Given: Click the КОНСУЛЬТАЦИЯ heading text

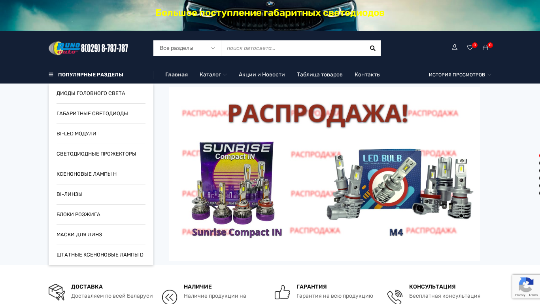Looking at the screenshot, I should [x=432, y=287].
